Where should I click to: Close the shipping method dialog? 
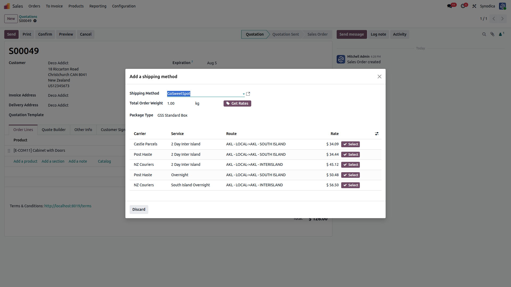click(380, 77)
